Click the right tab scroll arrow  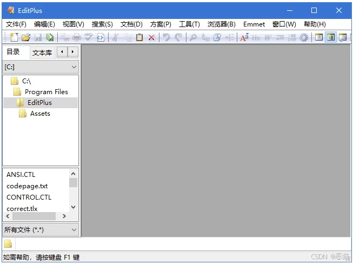point(72,52)
